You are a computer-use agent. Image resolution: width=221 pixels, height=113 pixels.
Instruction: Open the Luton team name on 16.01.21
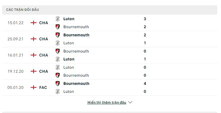(x=69, y=59)
